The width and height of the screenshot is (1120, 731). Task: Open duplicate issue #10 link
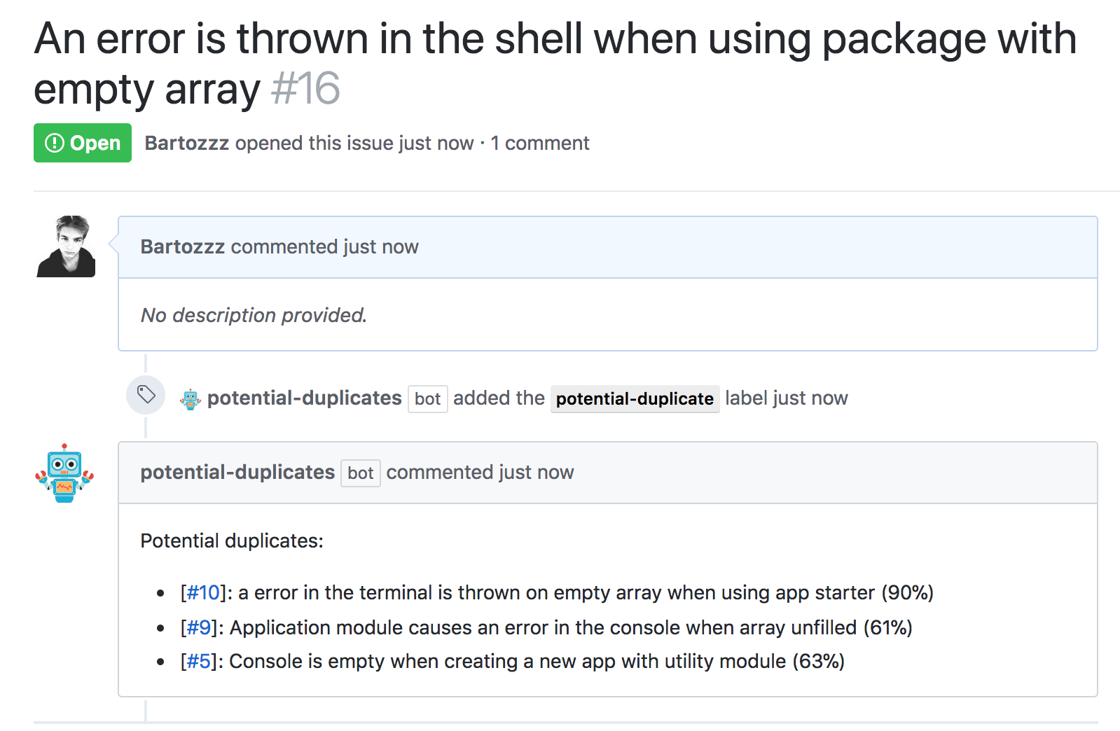pyautogui.click(x=203, y=593)
